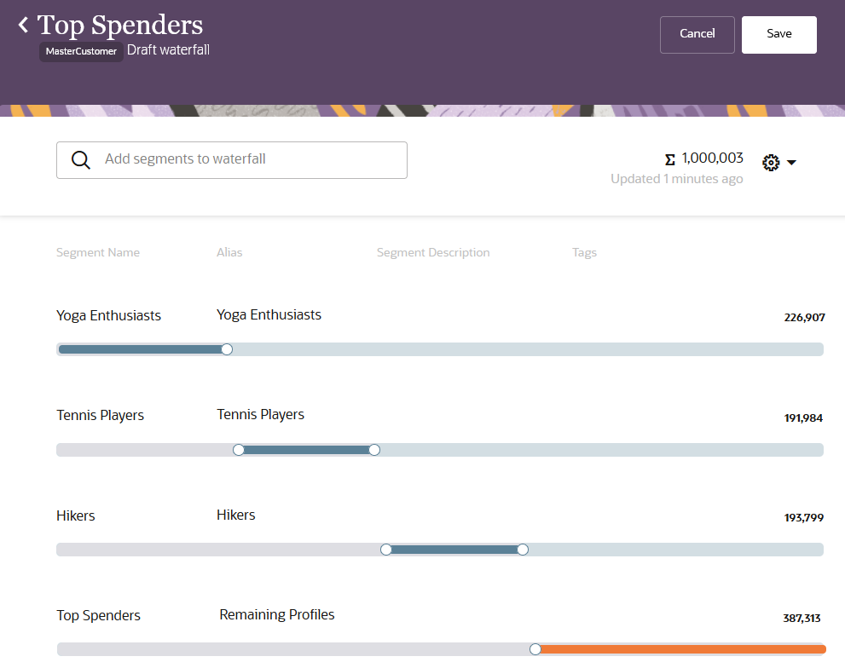Click the back arrow beside Top Spenders

point(24,26)
